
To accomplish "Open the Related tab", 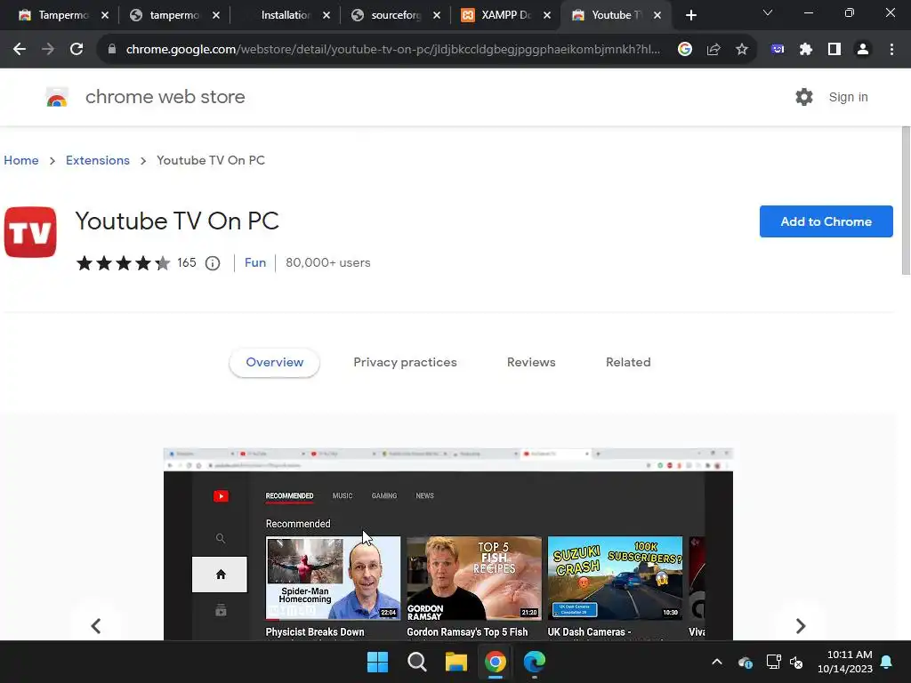I will tap(628, 363).
